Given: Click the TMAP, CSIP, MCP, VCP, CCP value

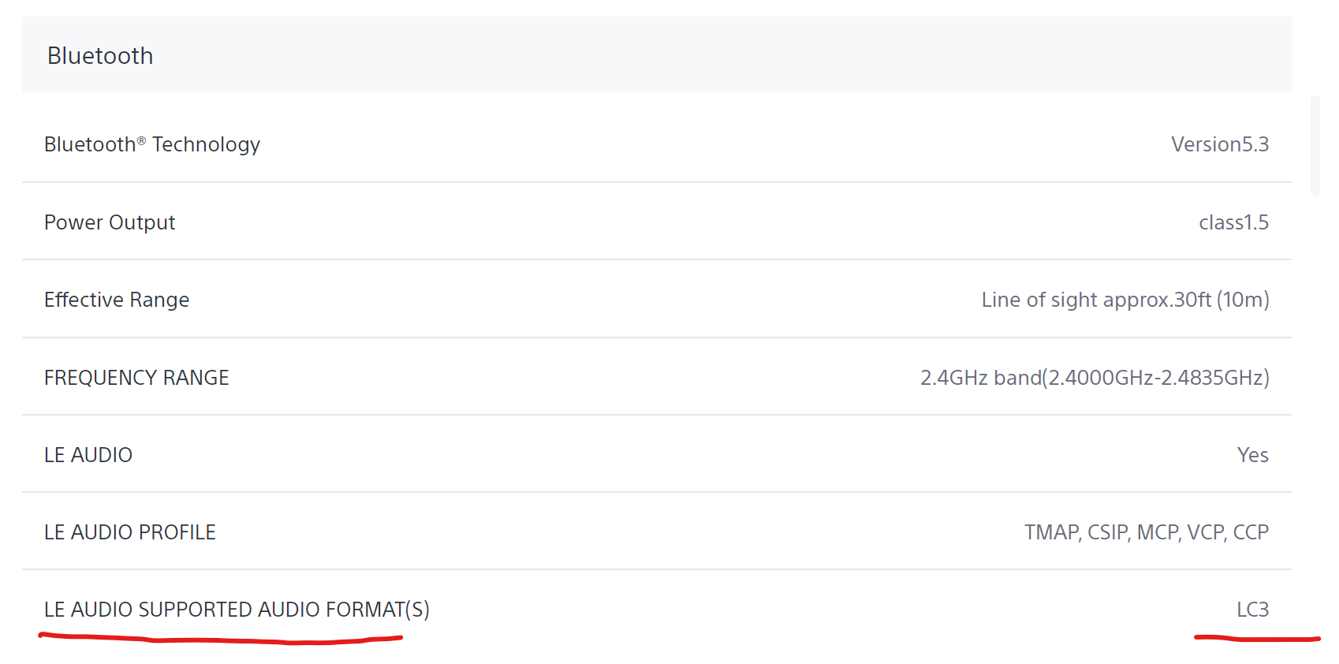Looking at the screenshot, I should coord(1147,532).
